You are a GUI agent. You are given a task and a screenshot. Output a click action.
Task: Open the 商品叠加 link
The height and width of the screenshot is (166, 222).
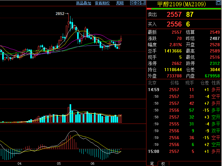[x=84, y=3]
